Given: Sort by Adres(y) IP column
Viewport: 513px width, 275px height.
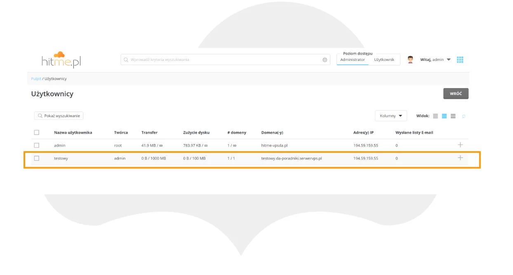Looking at the screenshot, I should pyautogui.click(x=363, y=133).
